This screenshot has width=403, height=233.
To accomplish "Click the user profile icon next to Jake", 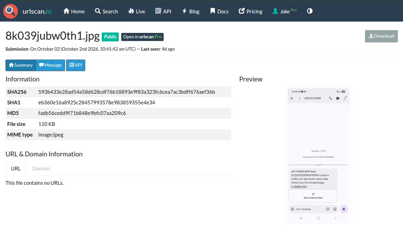I will click(275, 11).
